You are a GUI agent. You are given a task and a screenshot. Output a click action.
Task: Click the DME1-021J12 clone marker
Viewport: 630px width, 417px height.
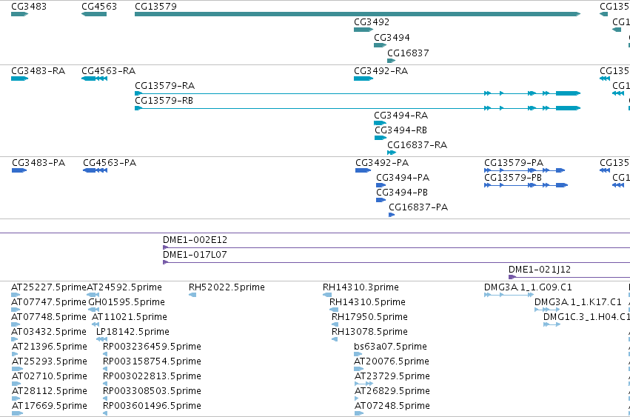(x=512, y=277)
